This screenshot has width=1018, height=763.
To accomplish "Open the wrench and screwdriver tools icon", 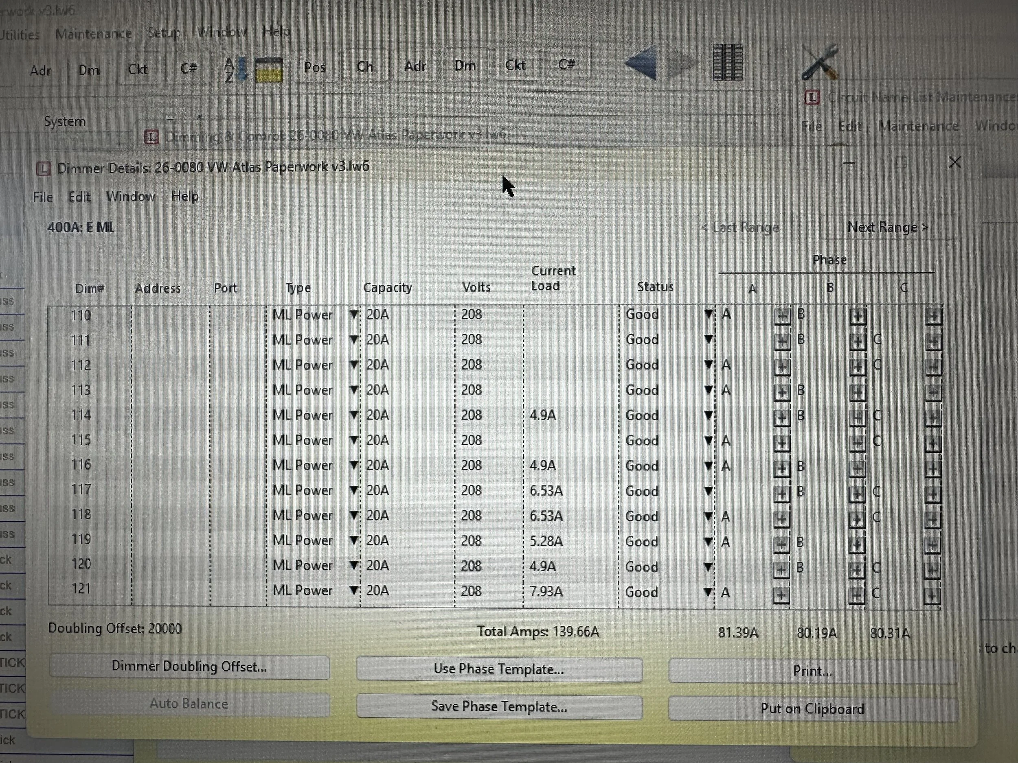I will (x=820, y=62).
